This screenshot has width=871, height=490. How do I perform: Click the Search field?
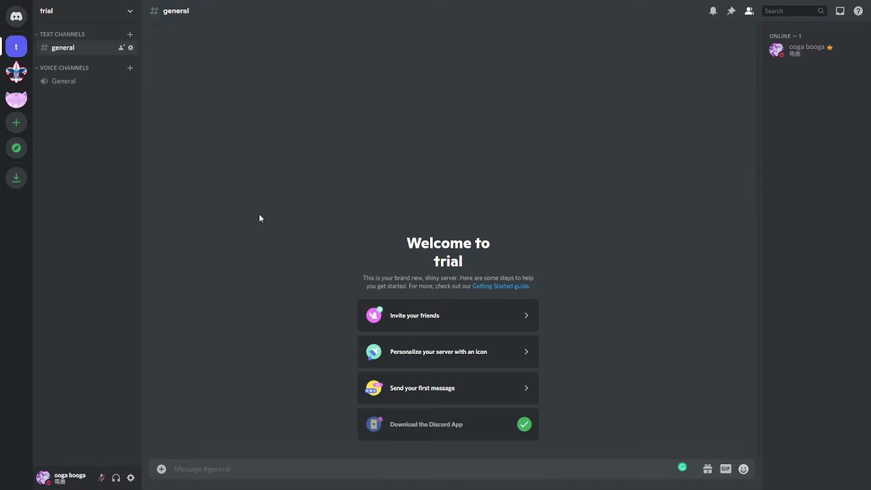(x=794, y=11)
